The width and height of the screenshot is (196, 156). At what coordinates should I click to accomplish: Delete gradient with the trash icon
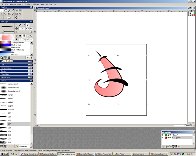point(9,58)
